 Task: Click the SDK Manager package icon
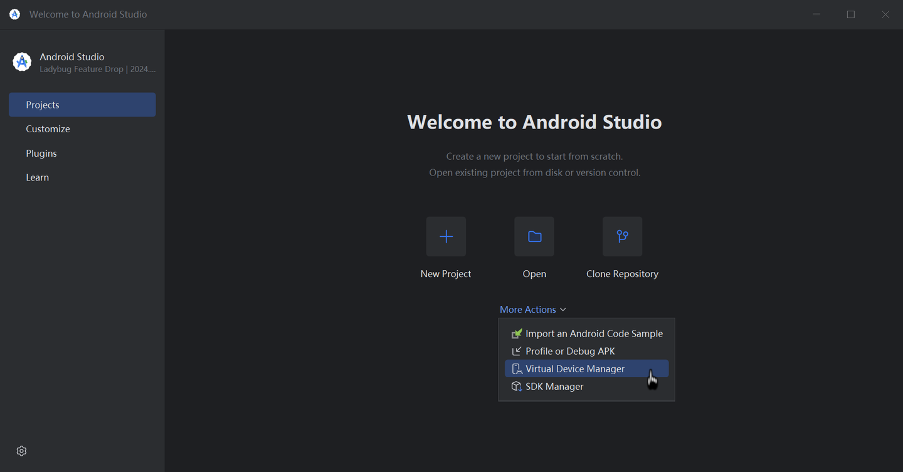point(516,386)
